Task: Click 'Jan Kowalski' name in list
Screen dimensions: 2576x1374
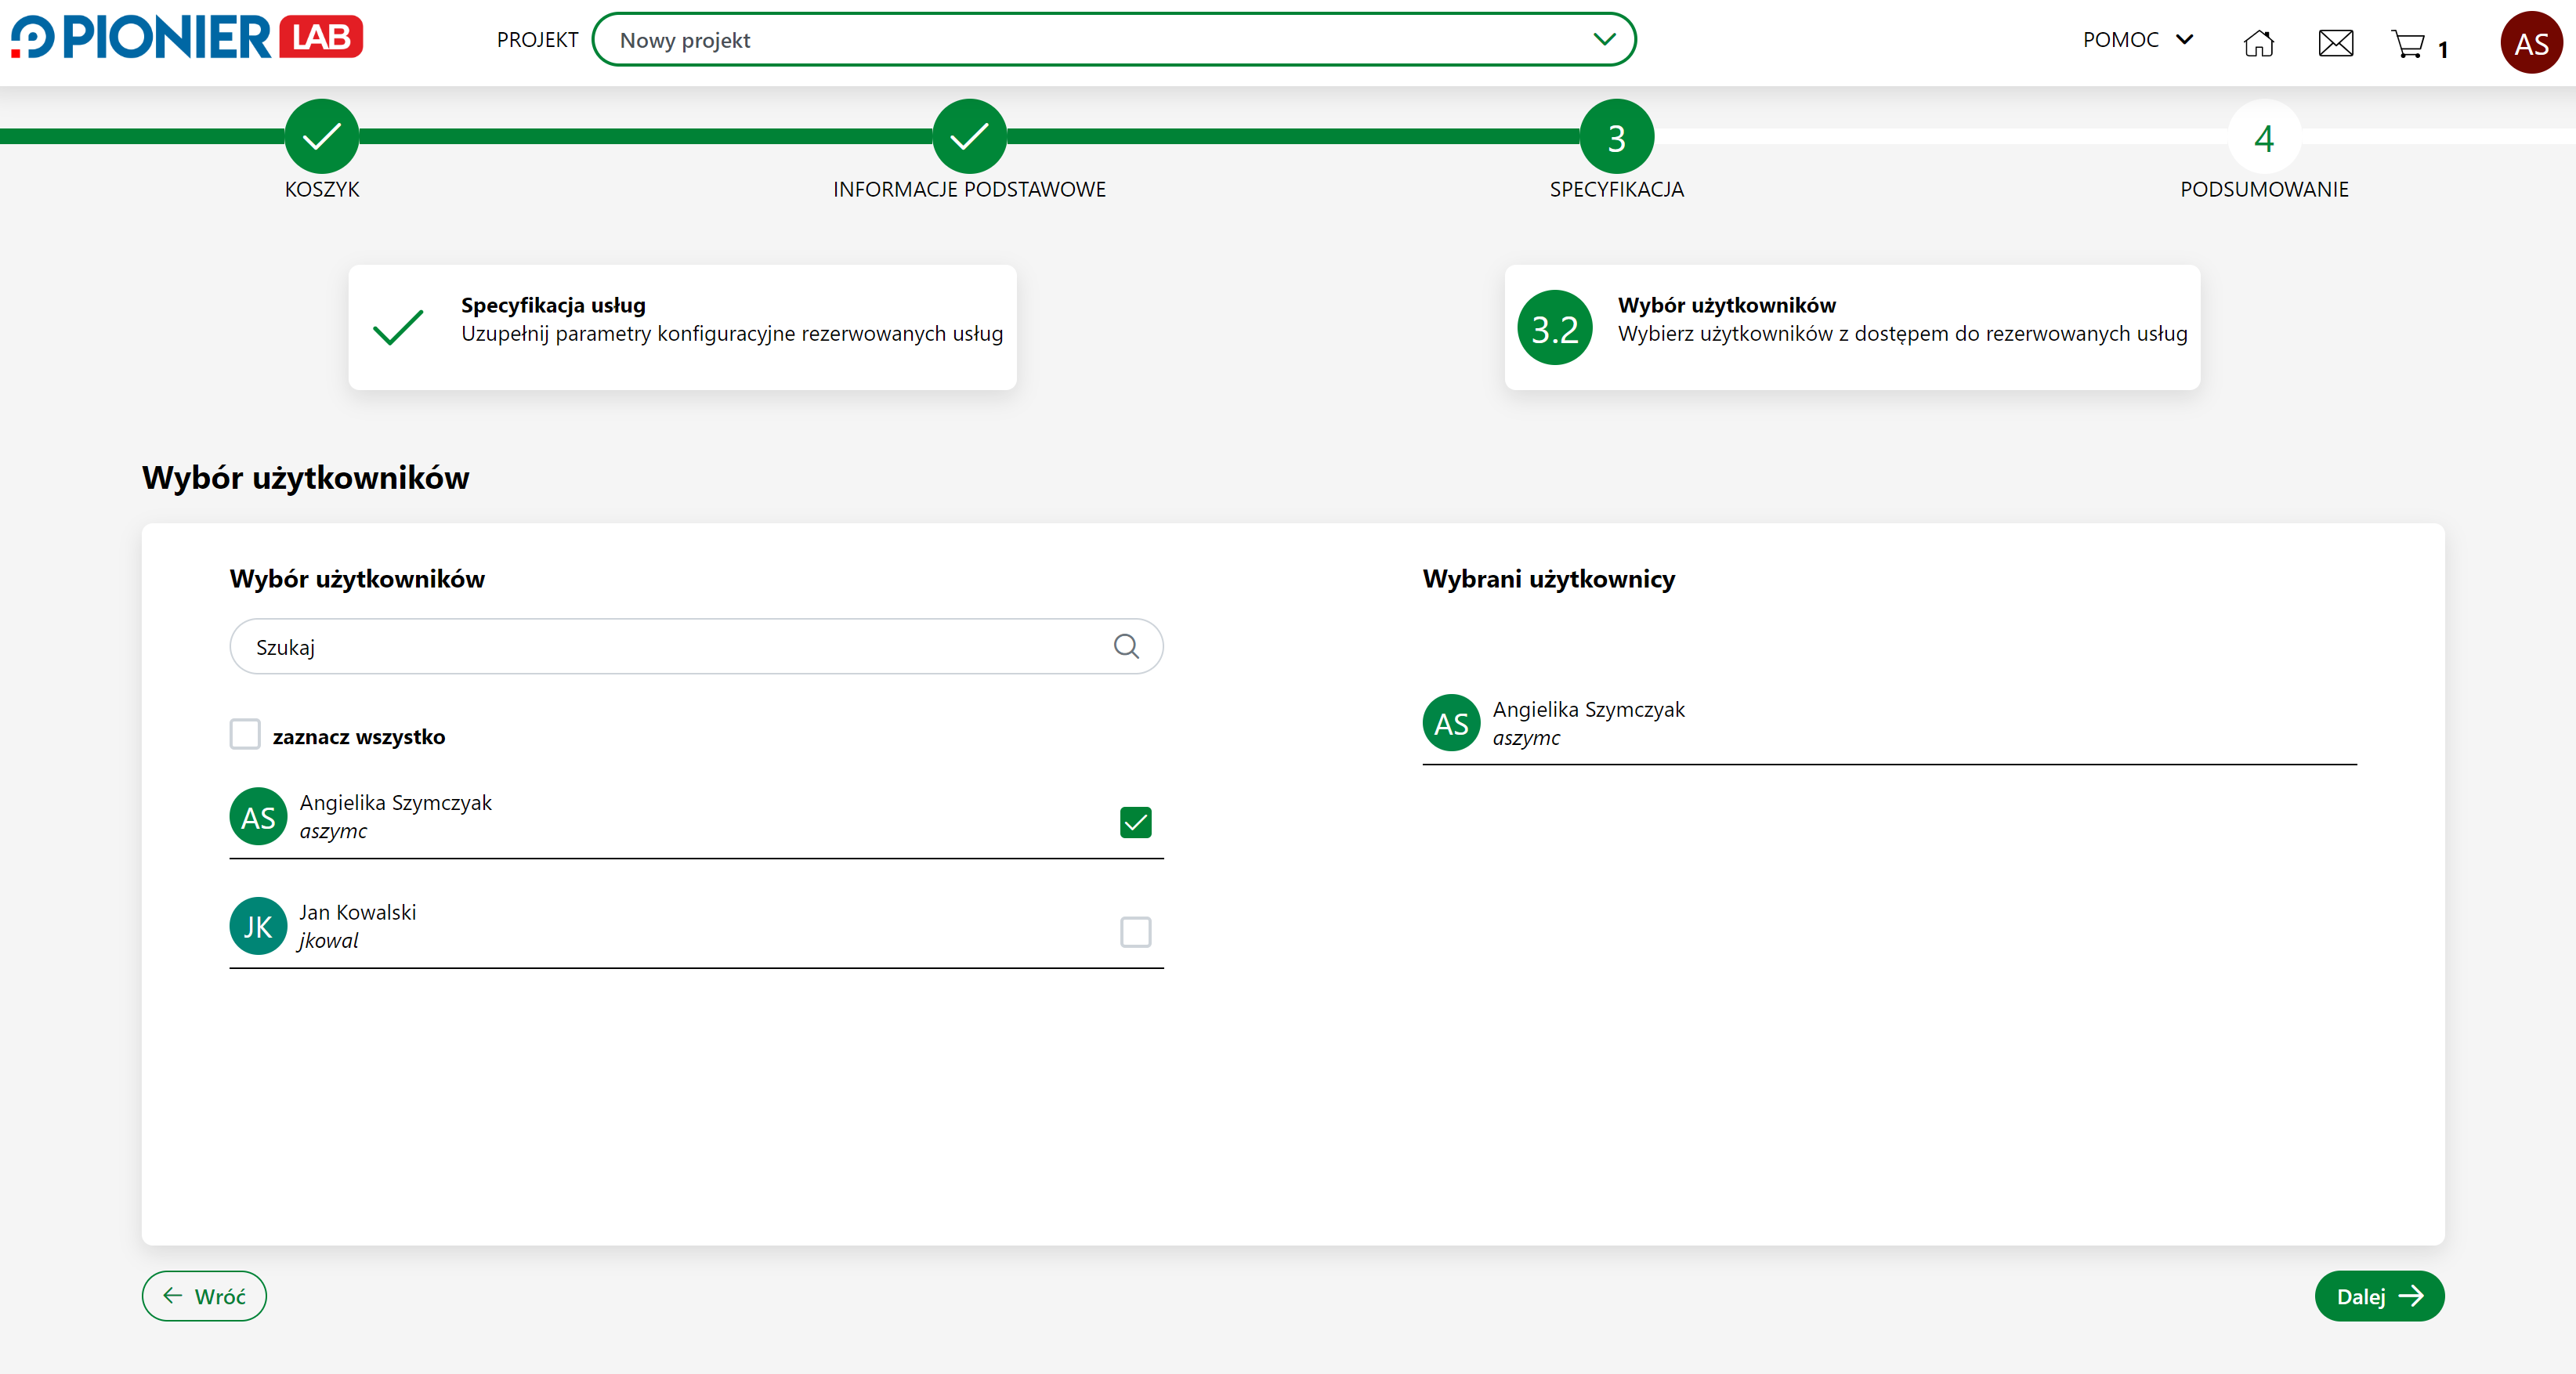Action: coord(358,912)
